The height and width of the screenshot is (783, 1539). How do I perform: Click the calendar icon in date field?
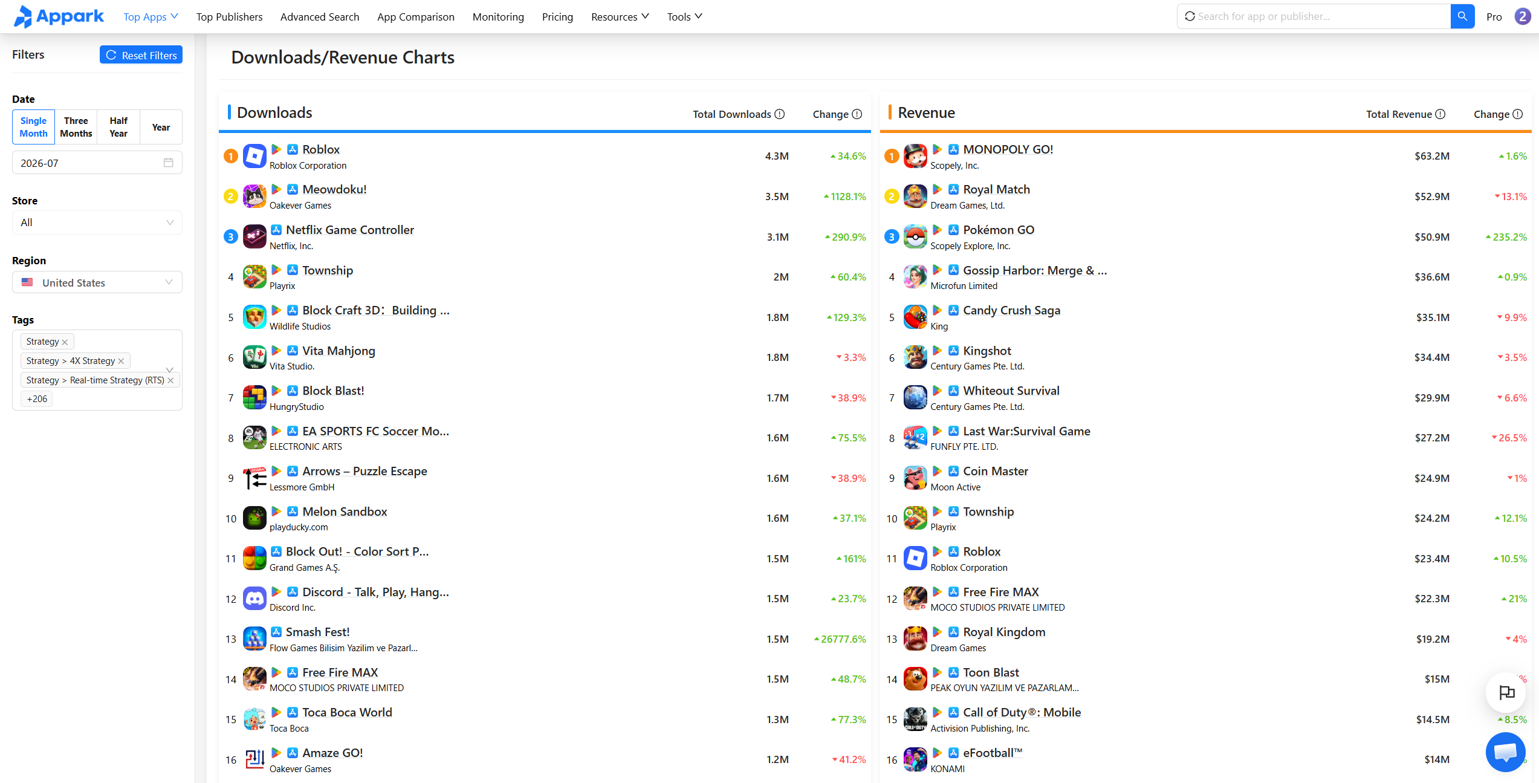pyautogui.click(x=169, y=163)
